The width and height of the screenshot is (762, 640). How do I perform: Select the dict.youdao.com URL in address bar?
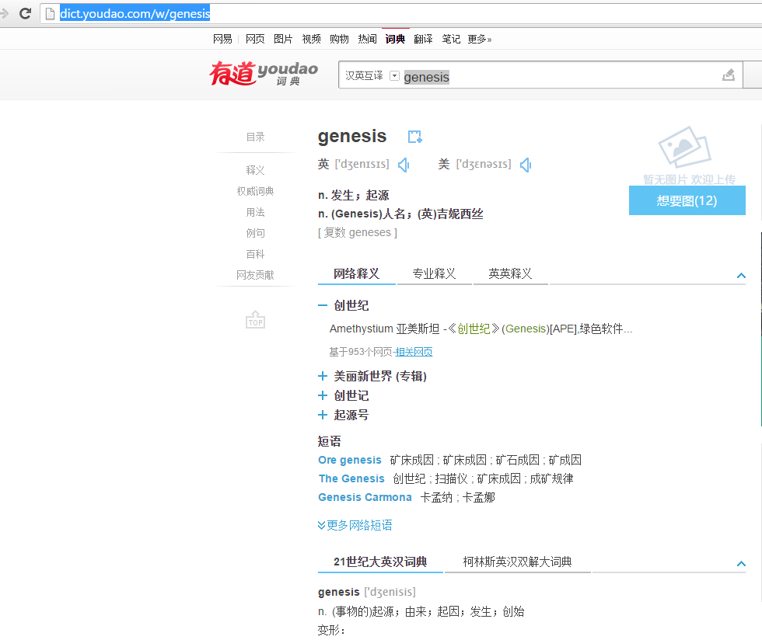135,14
